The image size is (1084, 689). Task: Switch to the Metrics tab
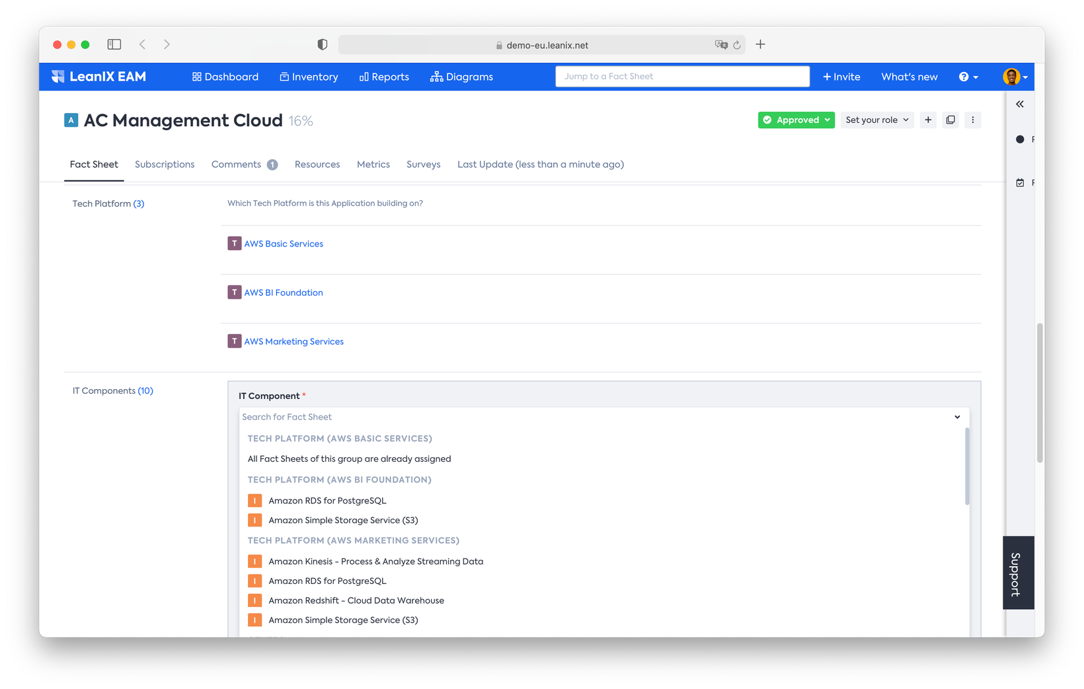[x=373, y=164]
